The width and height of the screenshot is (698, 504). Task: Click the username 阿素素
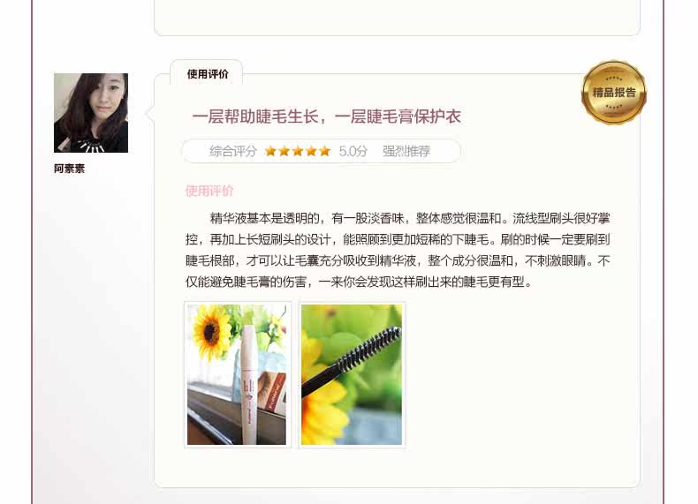point(70,169)
